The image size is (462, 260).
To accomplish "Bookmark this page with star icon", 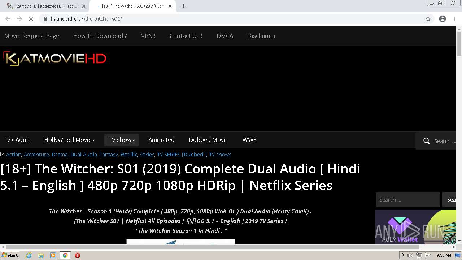I will click(428, 19).
